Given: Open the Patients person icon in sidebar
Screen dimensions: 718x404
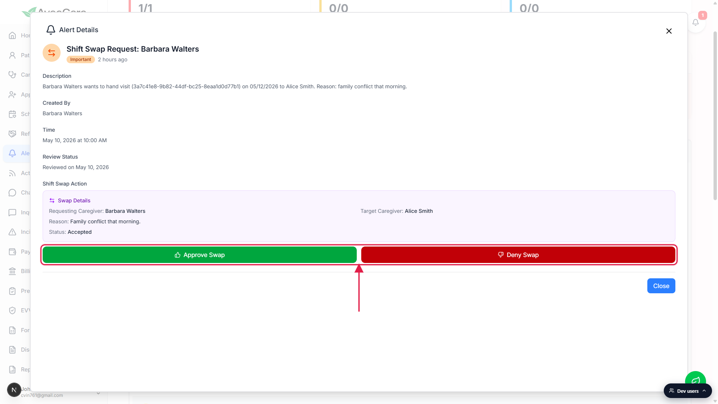Looking at the screenshot, I should tap(12, 55).
